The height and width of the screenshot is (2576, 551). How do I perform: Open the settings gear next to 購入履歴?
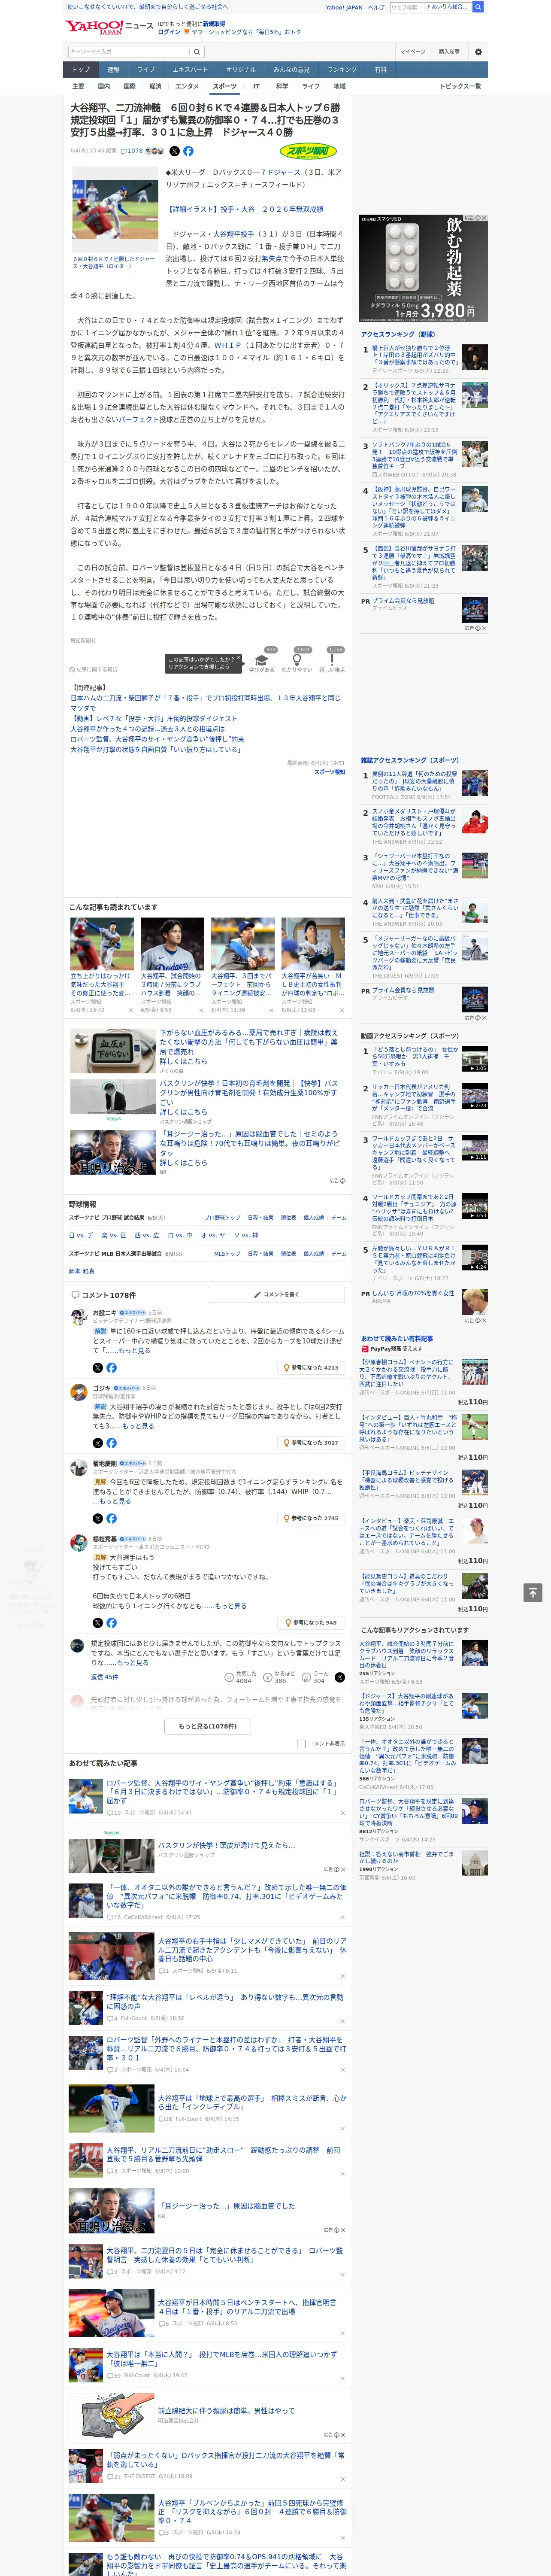(x=478, y=52)
